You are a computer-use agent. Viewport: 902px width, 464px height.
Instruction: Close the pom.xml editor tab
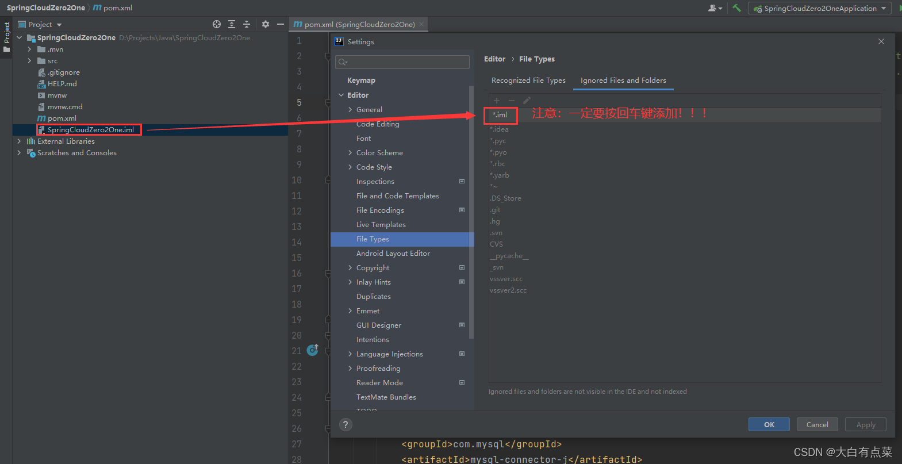pyautogui.click(x=421, y=24)
